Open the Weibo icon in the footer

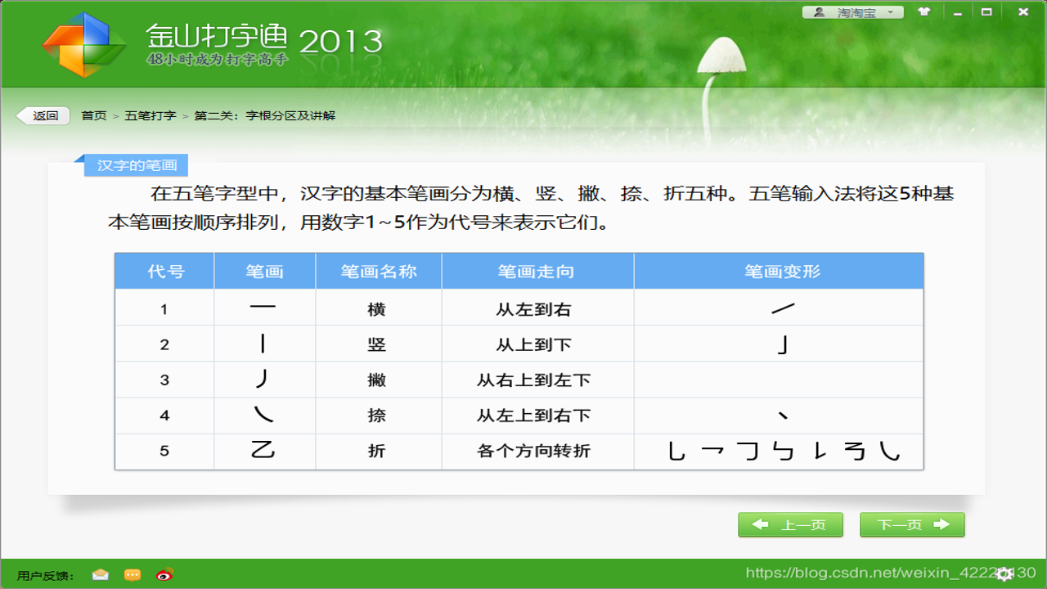(x=164, y=574)
